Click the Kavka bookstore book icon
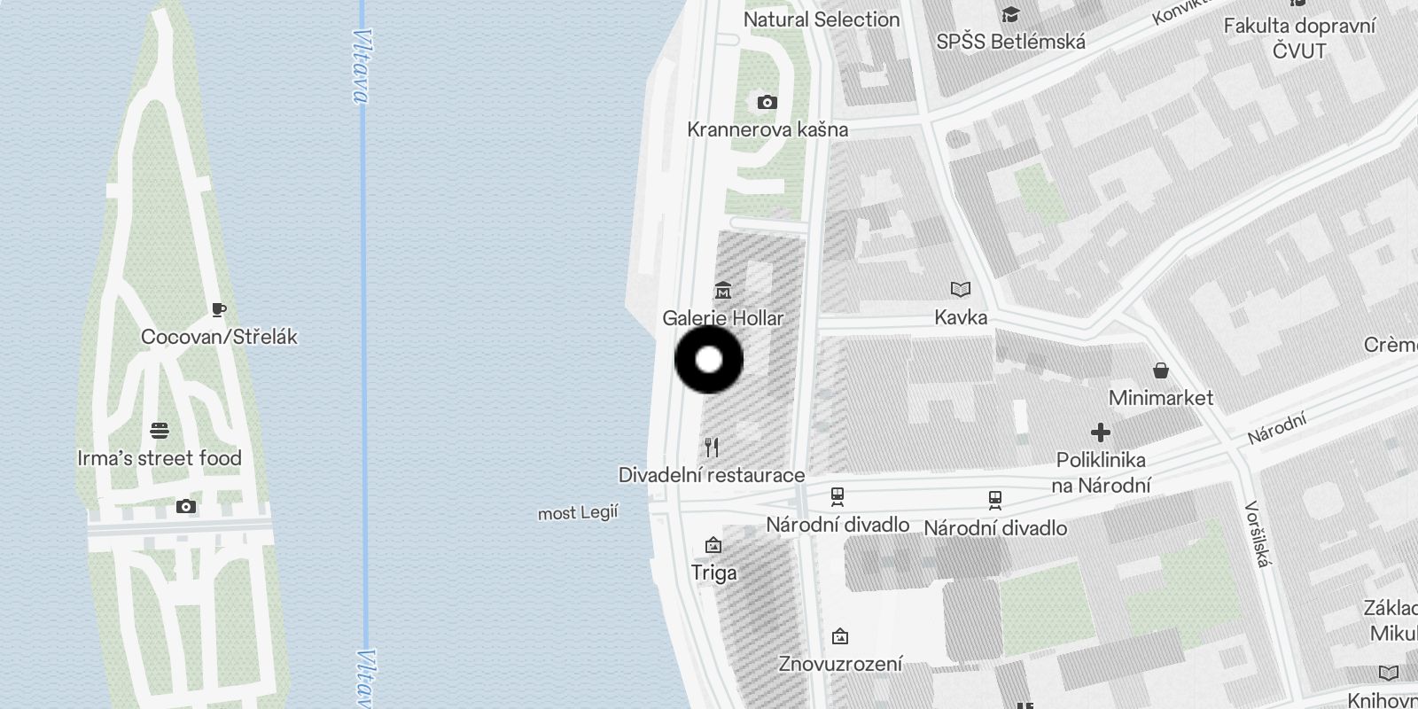The height and width of the screenshot is (709, 1418). [x=961, y=289]
